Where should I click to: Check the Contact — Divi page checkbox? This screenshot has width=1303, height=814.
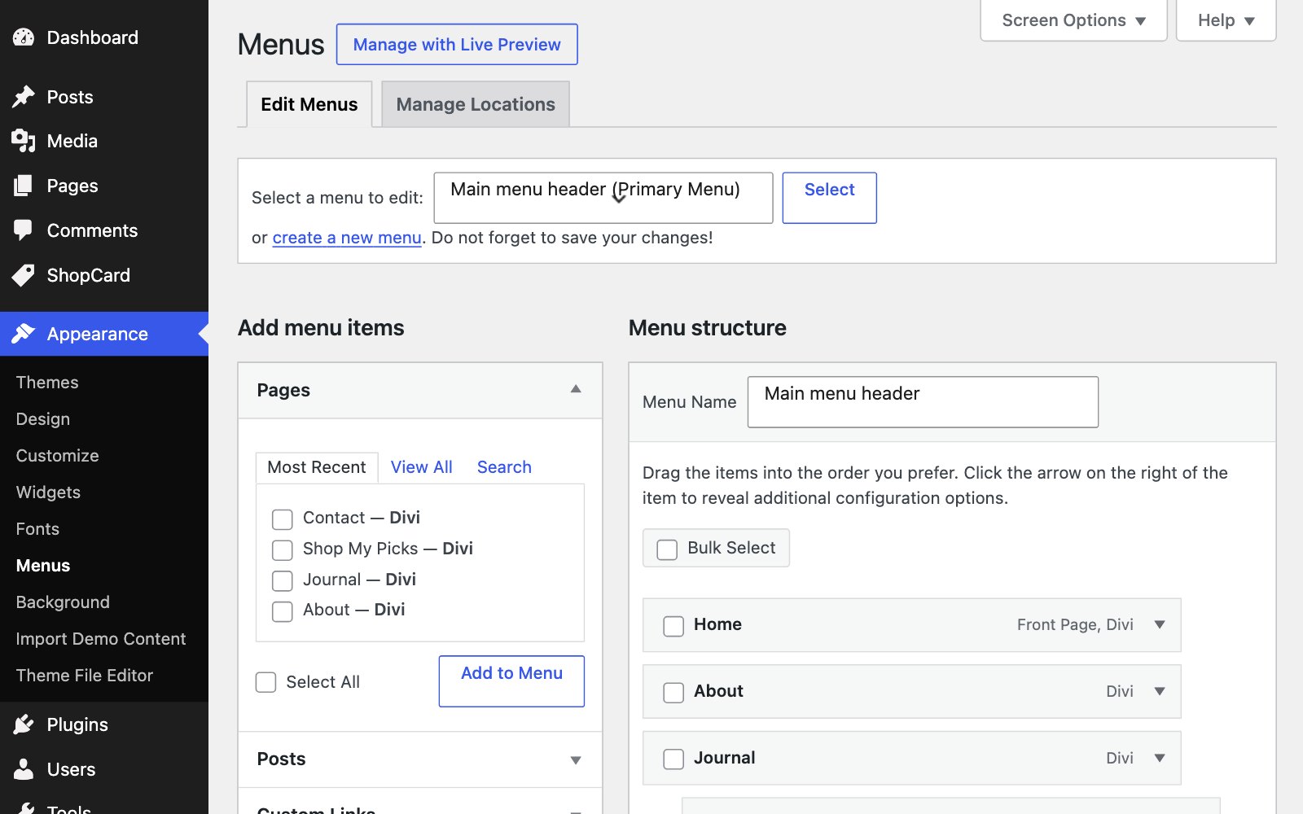pyautogui.click(x=283, y=519)
